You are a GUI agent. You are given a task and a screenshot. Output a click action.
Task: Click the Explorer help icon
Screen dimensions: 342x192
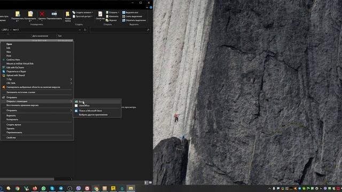click(151, 7)
